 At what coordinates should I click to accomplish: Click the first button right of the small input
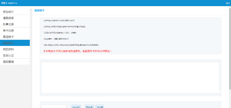click(x=76, y=106)
